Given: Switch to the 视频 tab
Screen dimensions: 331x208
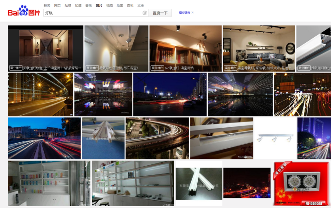Looking at the screenshot, I should pos(109,6).
